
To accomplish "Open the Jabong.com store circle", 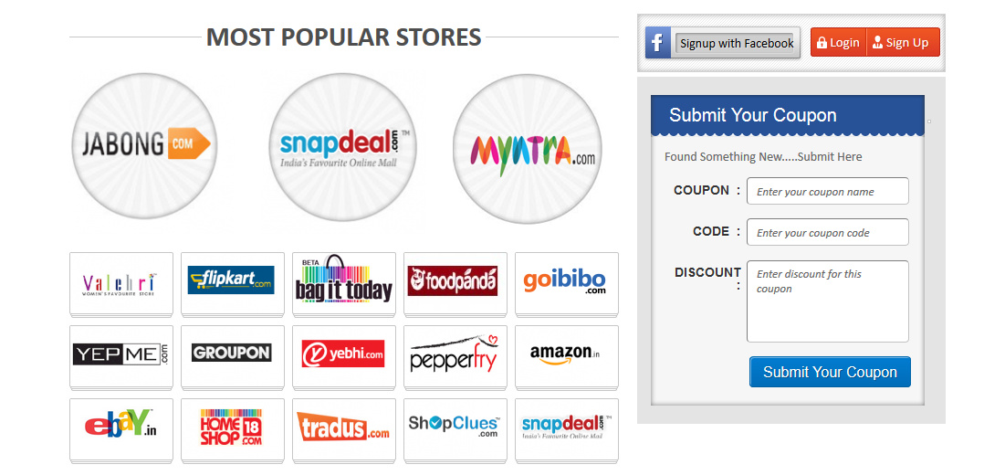I will 146,146.
